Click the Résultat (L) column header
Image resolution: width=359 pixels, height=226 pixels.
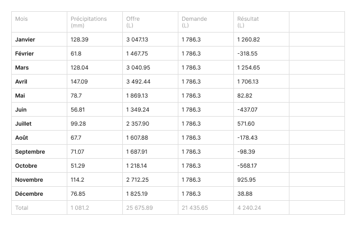(x=248, y=22)
